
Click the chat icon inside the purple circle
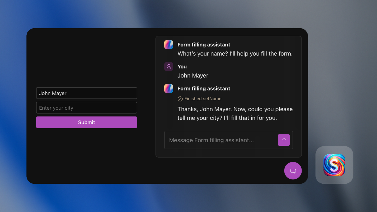(293, 171)
